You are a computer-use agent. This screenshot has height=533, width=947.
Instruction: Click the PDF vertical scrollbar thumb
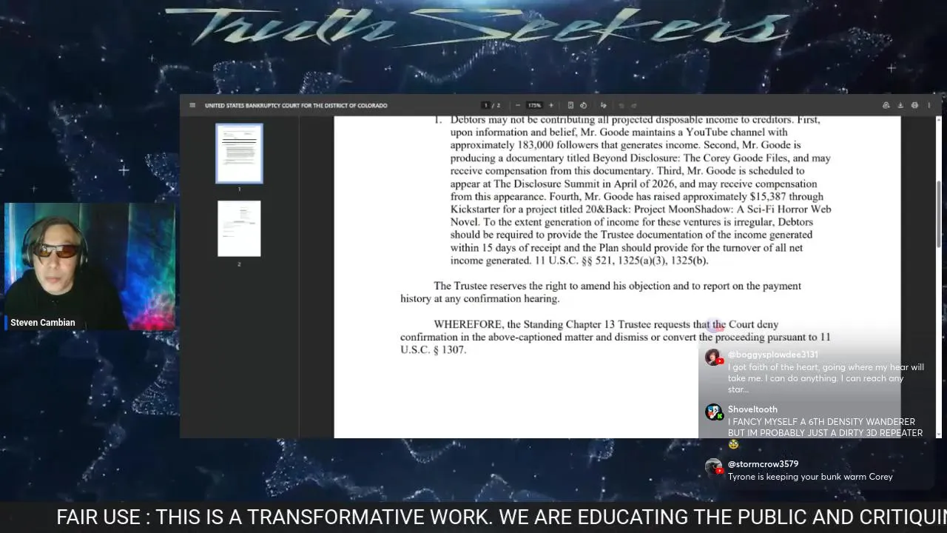click(x=939, y=213)
